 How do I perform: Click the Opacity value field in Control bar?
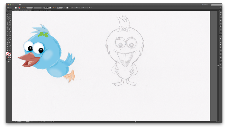[x=59, y=8]
